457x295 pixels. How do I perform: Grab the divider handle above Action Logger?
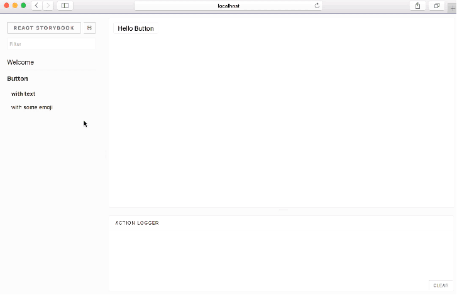[x=283, y=210]
